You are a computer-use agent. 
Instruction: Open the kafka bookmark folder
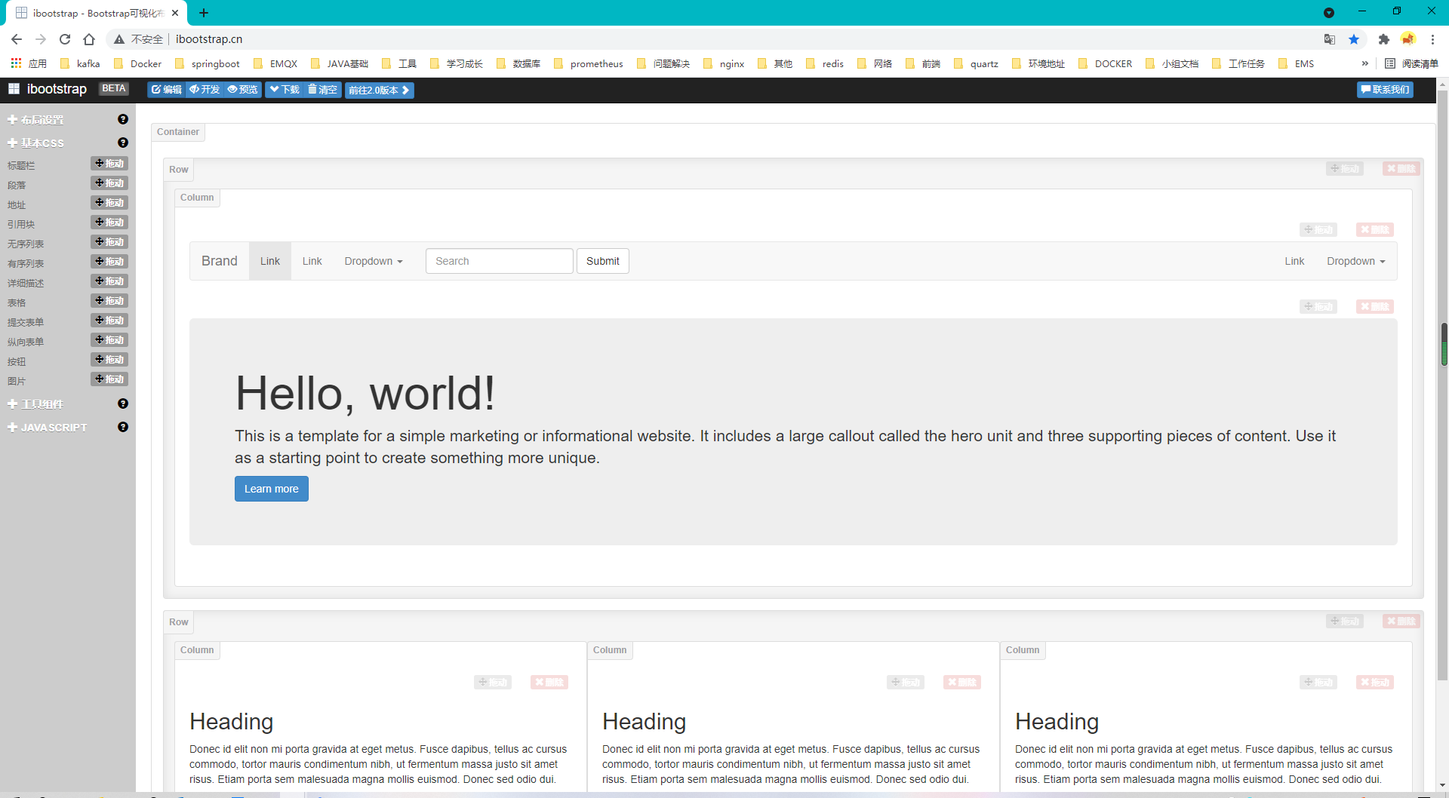[x=80, y=63]
